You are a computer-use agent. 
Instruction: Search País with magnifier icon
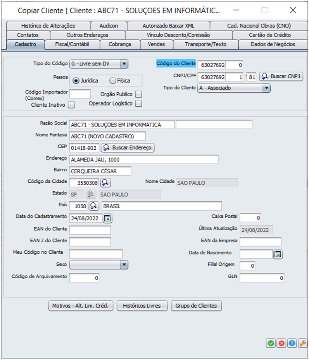93,206
